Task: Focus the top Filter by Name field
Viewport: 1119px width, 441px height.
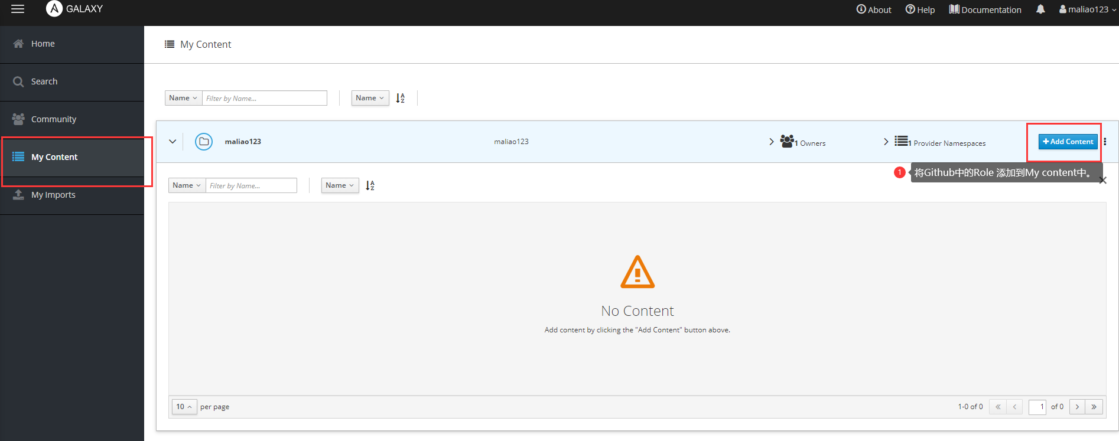Action: pos(265,98)
